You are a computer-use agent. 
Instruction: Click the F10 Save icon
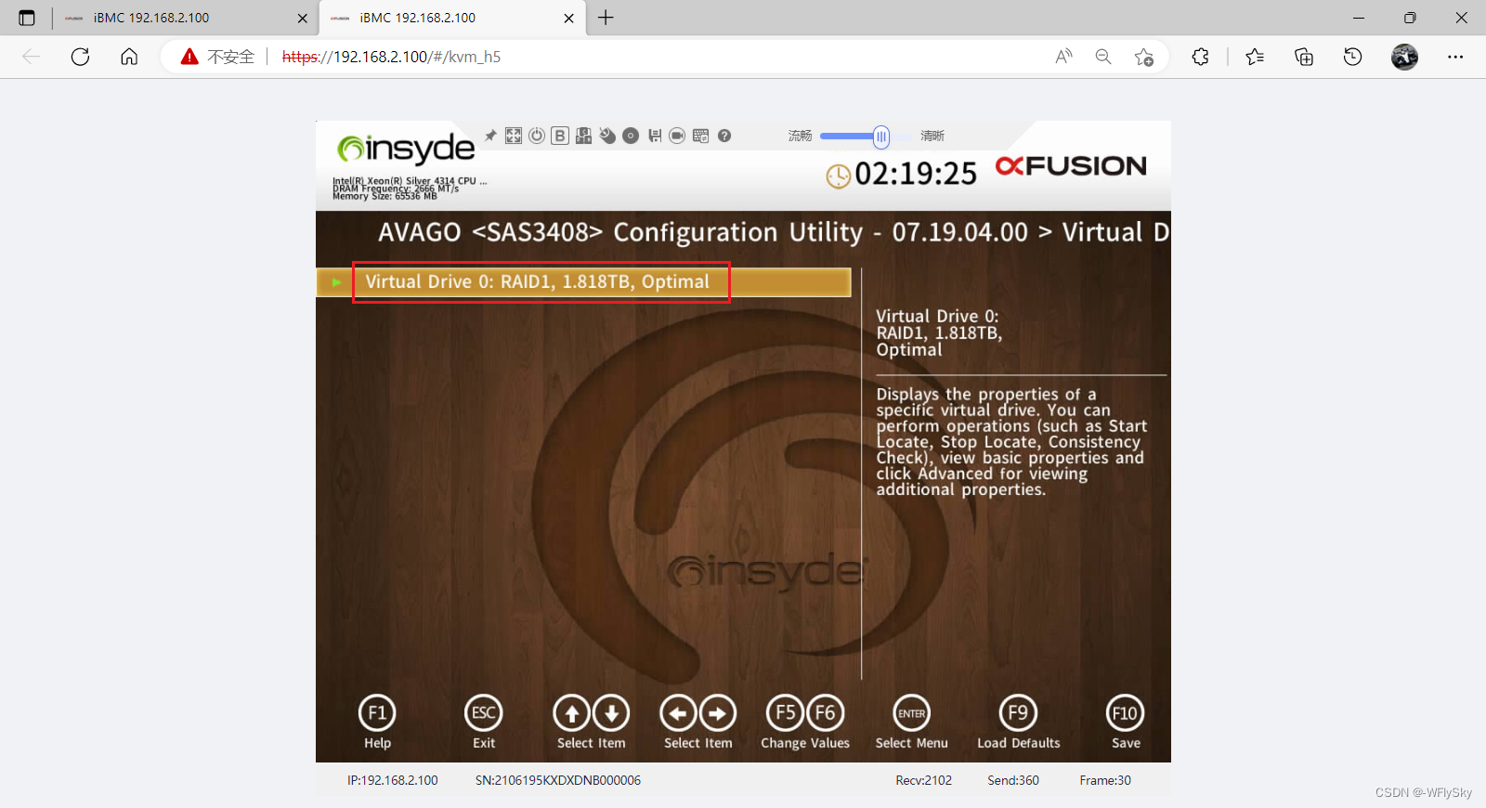coord(1125,713)
